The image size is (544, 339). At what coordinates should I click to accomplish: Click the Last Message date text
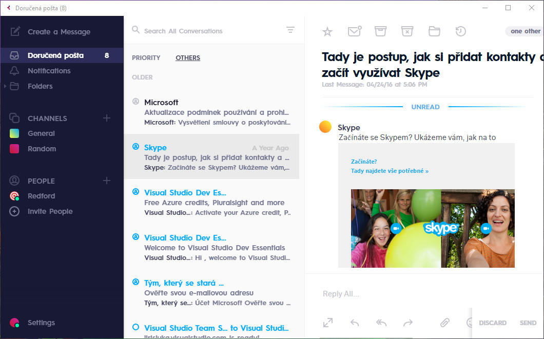tap(375, 85)
